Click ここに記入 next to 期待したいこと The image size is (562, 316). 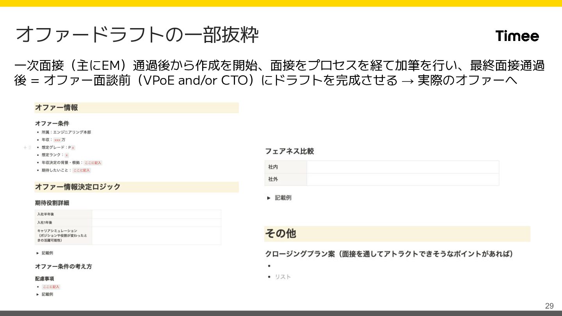coord(82,170)
